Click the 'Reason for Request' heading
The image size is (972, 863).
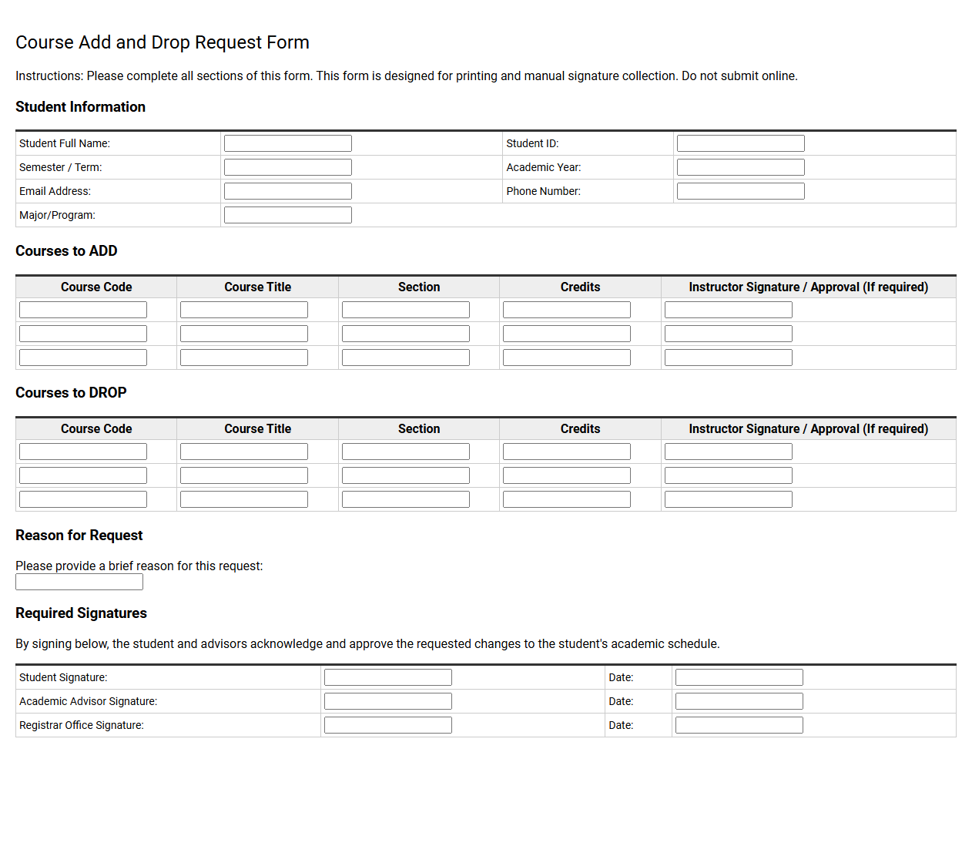(x=79, y=536)
